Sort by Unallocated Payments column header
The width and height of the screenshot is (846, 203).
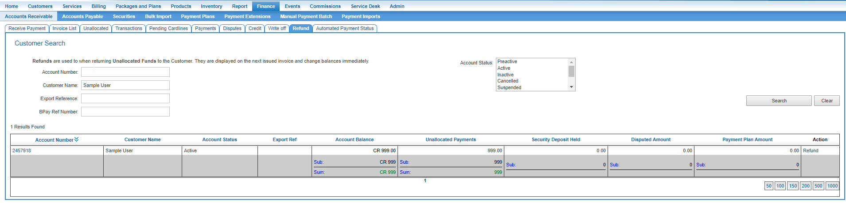pyautogui.click(x=451, y=140)
